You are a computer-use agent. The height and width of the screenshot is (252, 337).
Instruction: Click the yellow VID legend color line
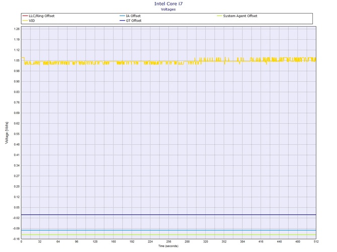pyautogui.click(x=25, y=21)
